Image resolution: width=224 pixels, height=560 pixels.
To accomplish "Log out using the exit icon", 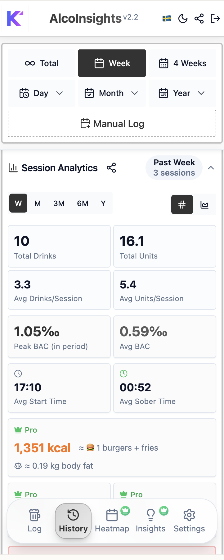I will click(x=215, y=18).
